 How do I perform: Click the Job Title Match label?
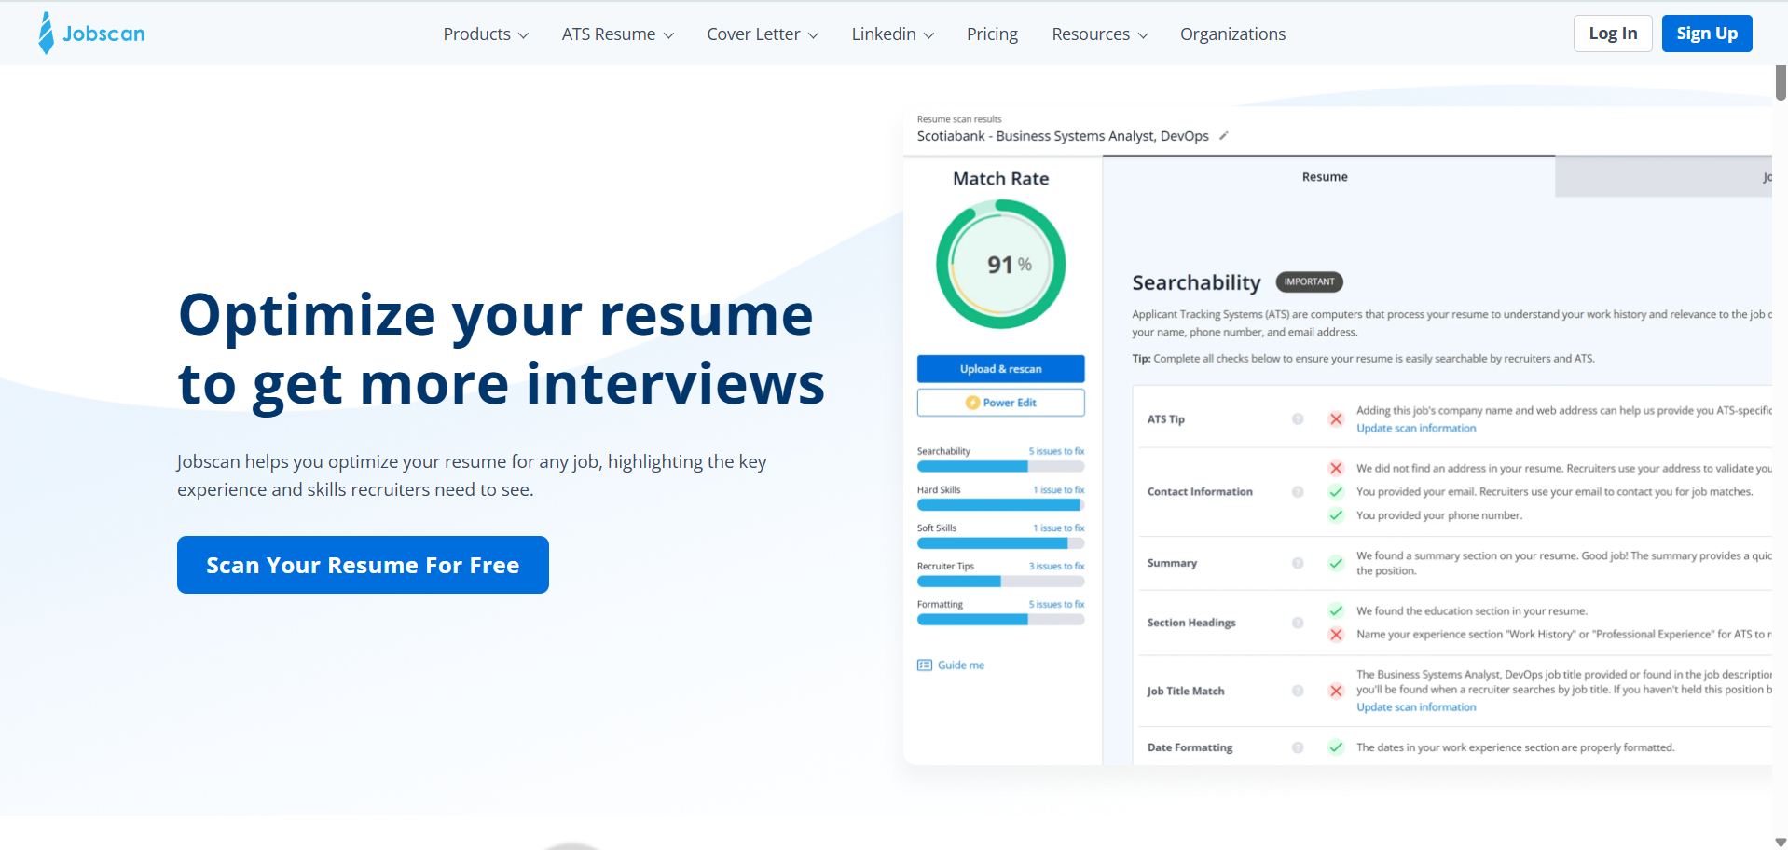click(x=1186, y=692)
